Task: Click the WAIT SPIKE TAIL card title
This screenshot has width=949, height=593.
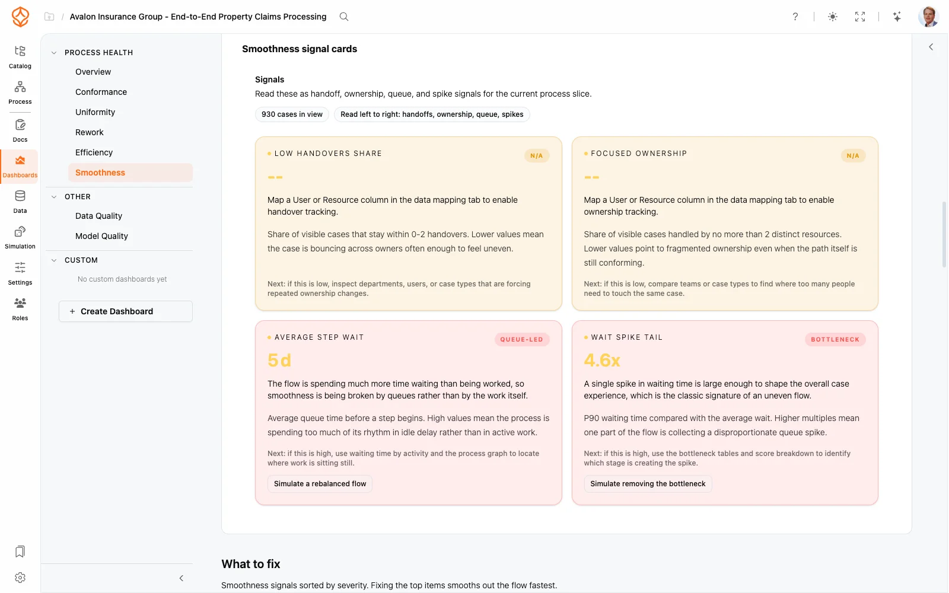Action: (626, 337)
